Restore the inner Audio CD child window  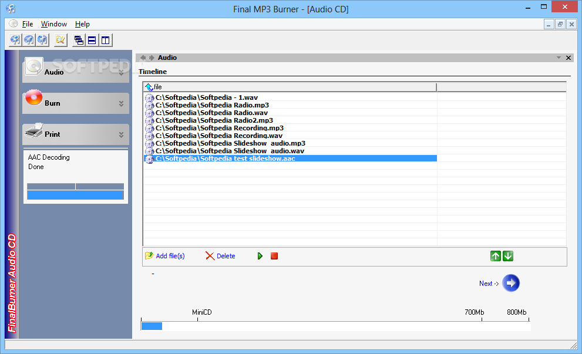click(560, 25)
